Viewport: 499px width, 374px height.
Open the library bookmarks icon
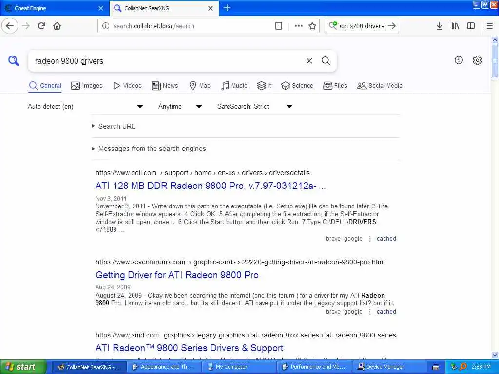tap(455, 26)
